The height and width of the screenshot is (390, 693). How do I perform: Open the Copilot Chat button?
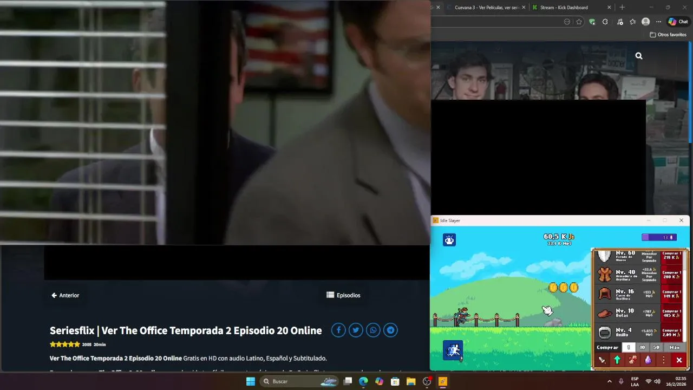point(678,22)
